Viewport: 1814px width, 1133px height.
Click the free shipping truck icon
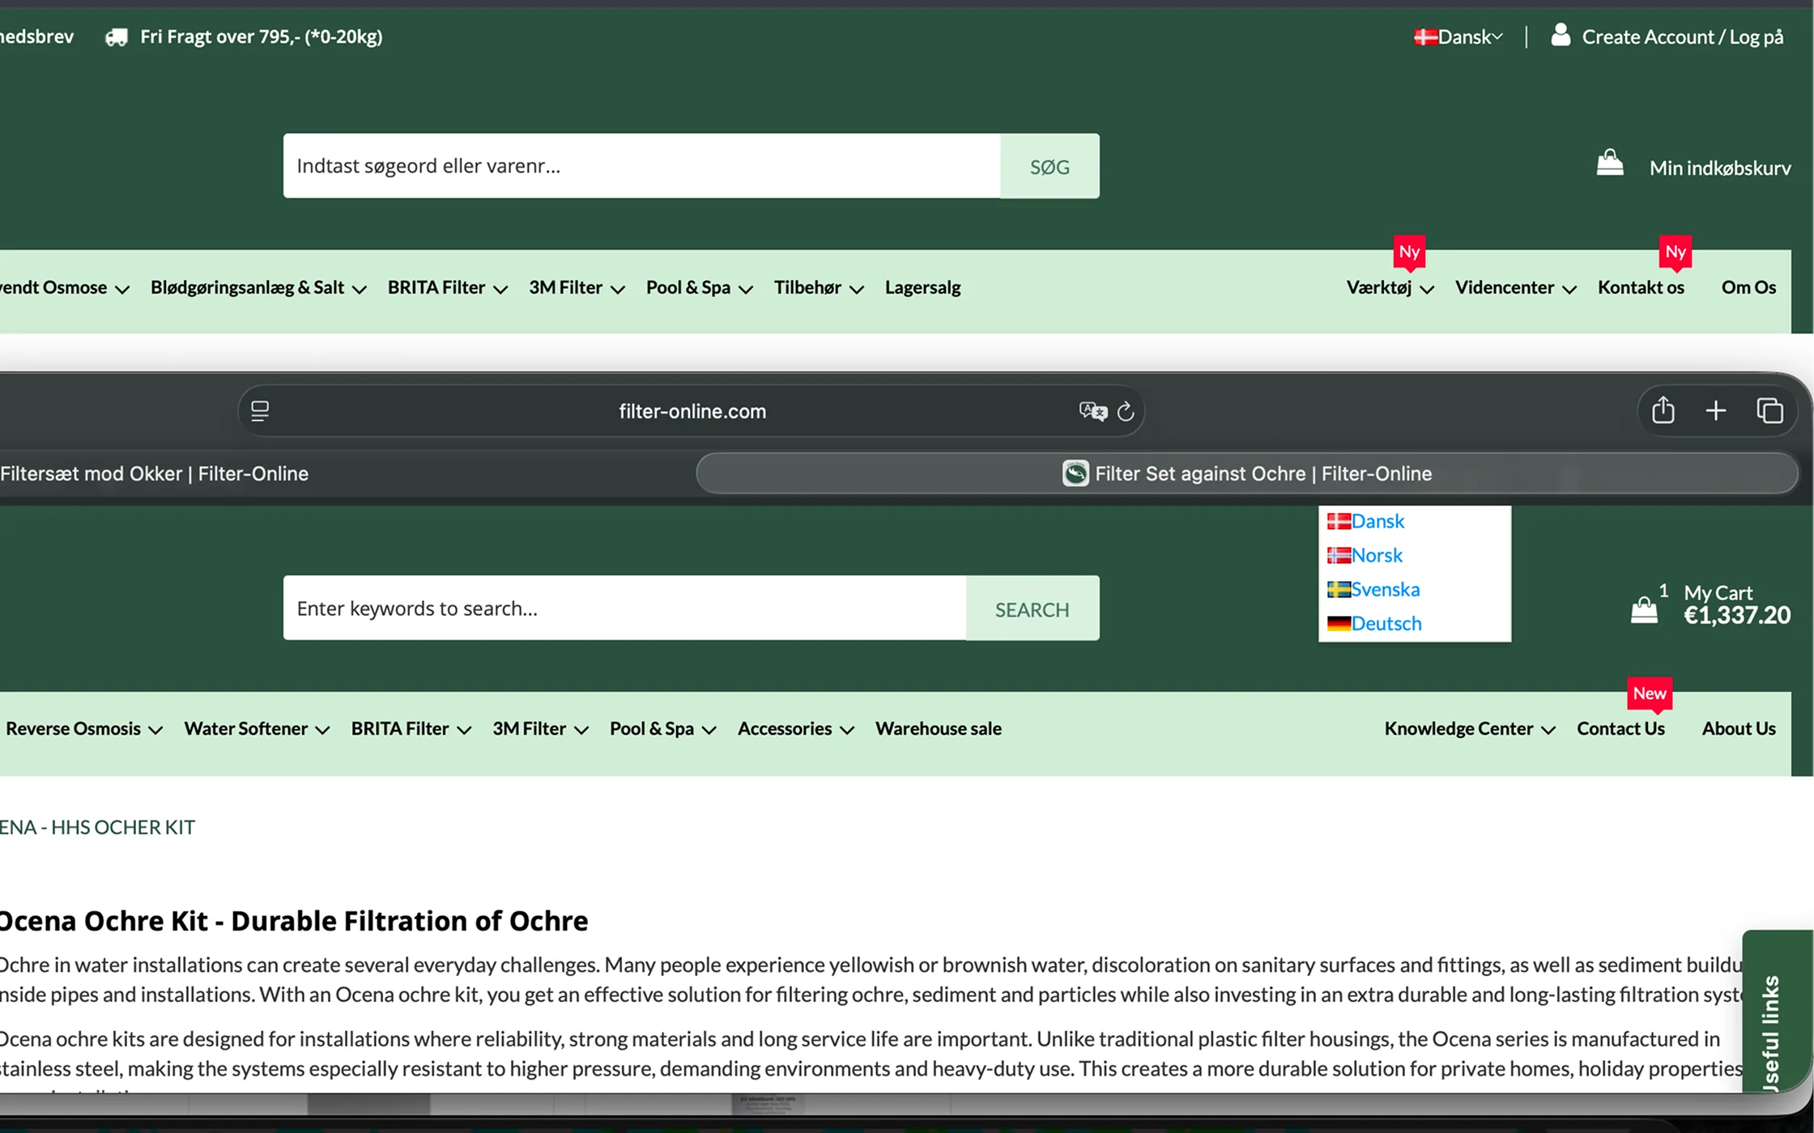coord(117,37)
